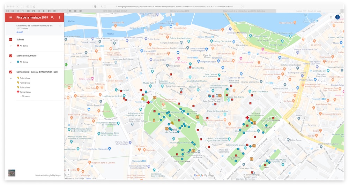349x186 pixels.
Task: Zoom out on the map
Action: (x=68, y=175)
